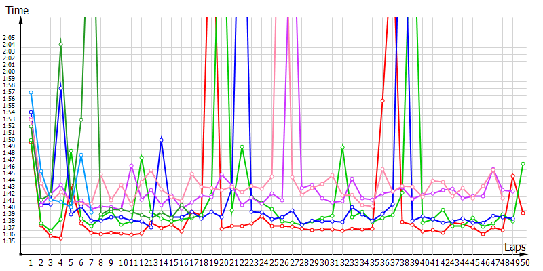Click the green peak point at lap 32
Image resolution: width=543 pixels, height=271 pixels.
click(343, 147)
